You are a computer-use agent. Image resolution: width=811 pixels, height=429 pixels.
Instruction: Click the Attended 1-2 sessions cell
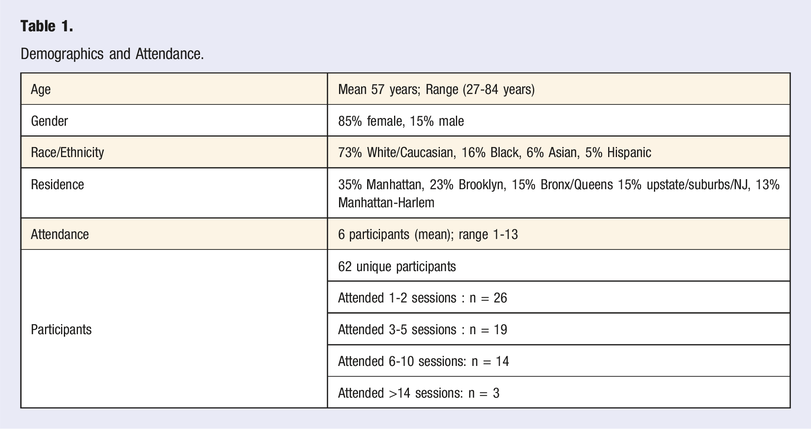tap(559, 298)
